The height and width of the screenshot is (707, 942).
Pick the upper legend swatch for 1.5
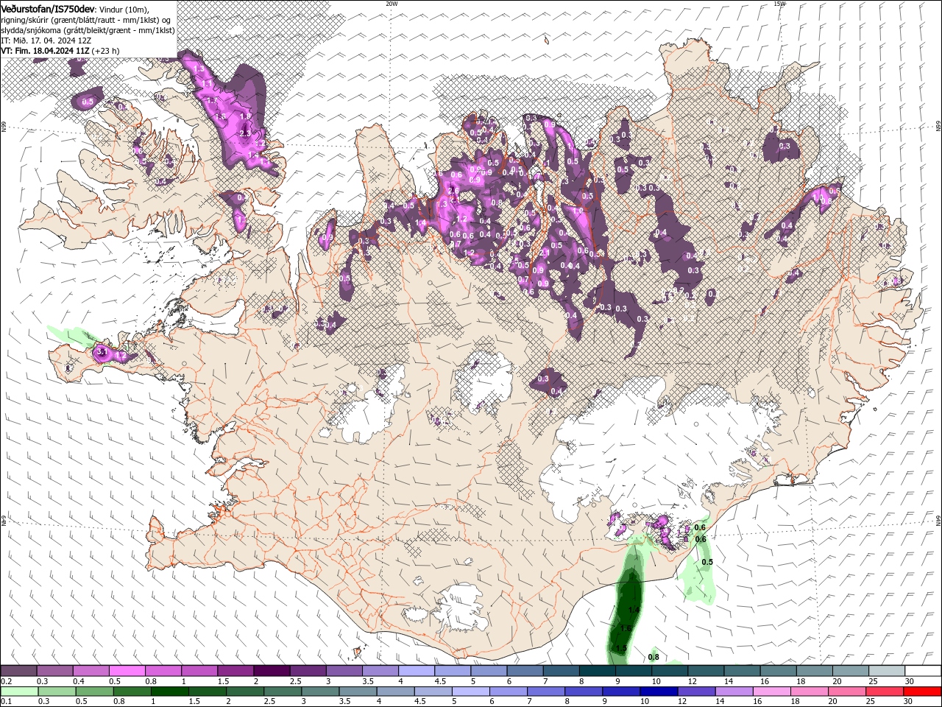[x=235, y=671]
